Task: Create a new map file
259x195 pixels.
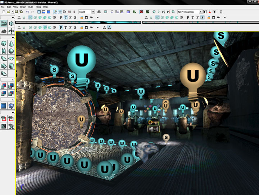Action: pos(4,12)
